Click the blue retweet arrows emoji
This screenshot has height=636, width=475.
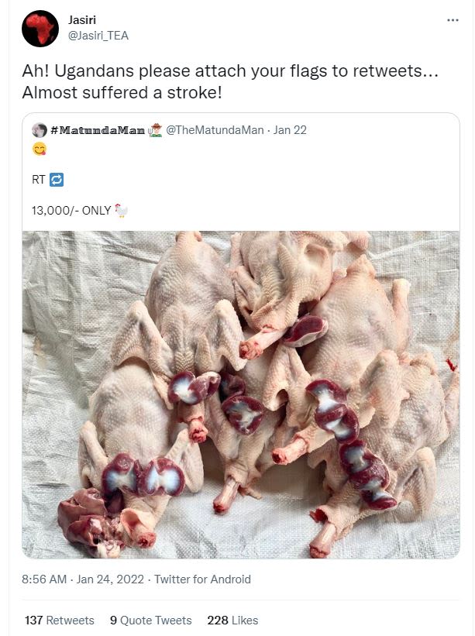[x=57, y=180]
